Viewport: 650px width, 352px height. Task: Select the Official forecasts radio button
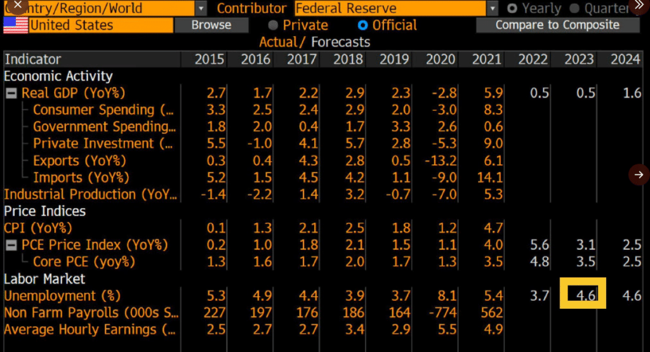pos(362,25)
